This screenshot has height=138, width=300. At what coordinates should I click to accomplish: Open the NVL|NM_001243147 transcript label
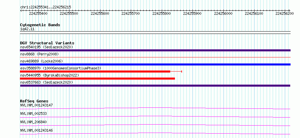pyautogui.click(x=36, y=105)
